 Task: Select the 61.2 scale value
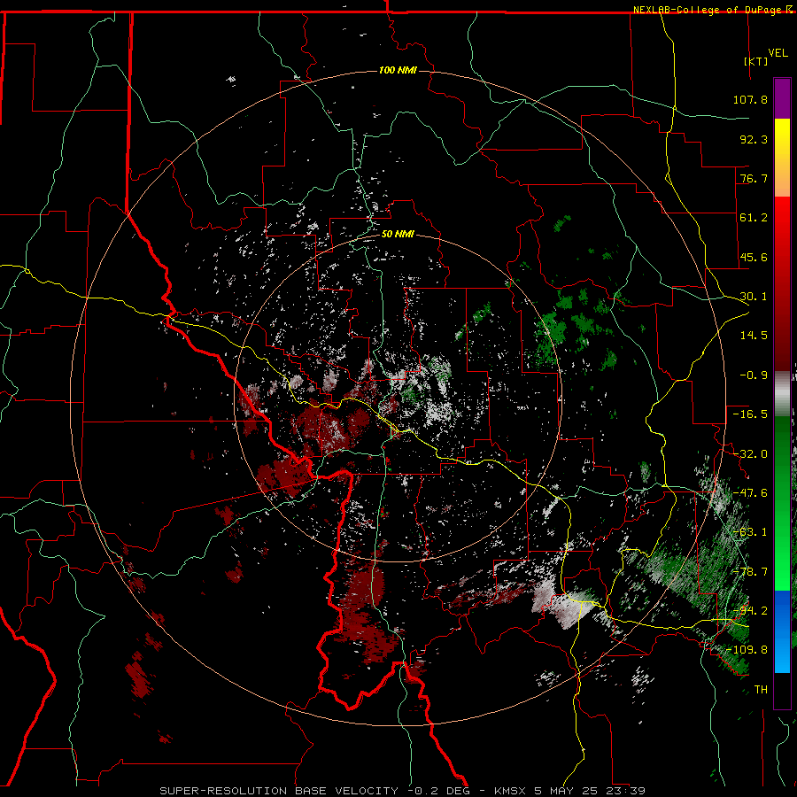pyautogui.click(x=754, y=218)
